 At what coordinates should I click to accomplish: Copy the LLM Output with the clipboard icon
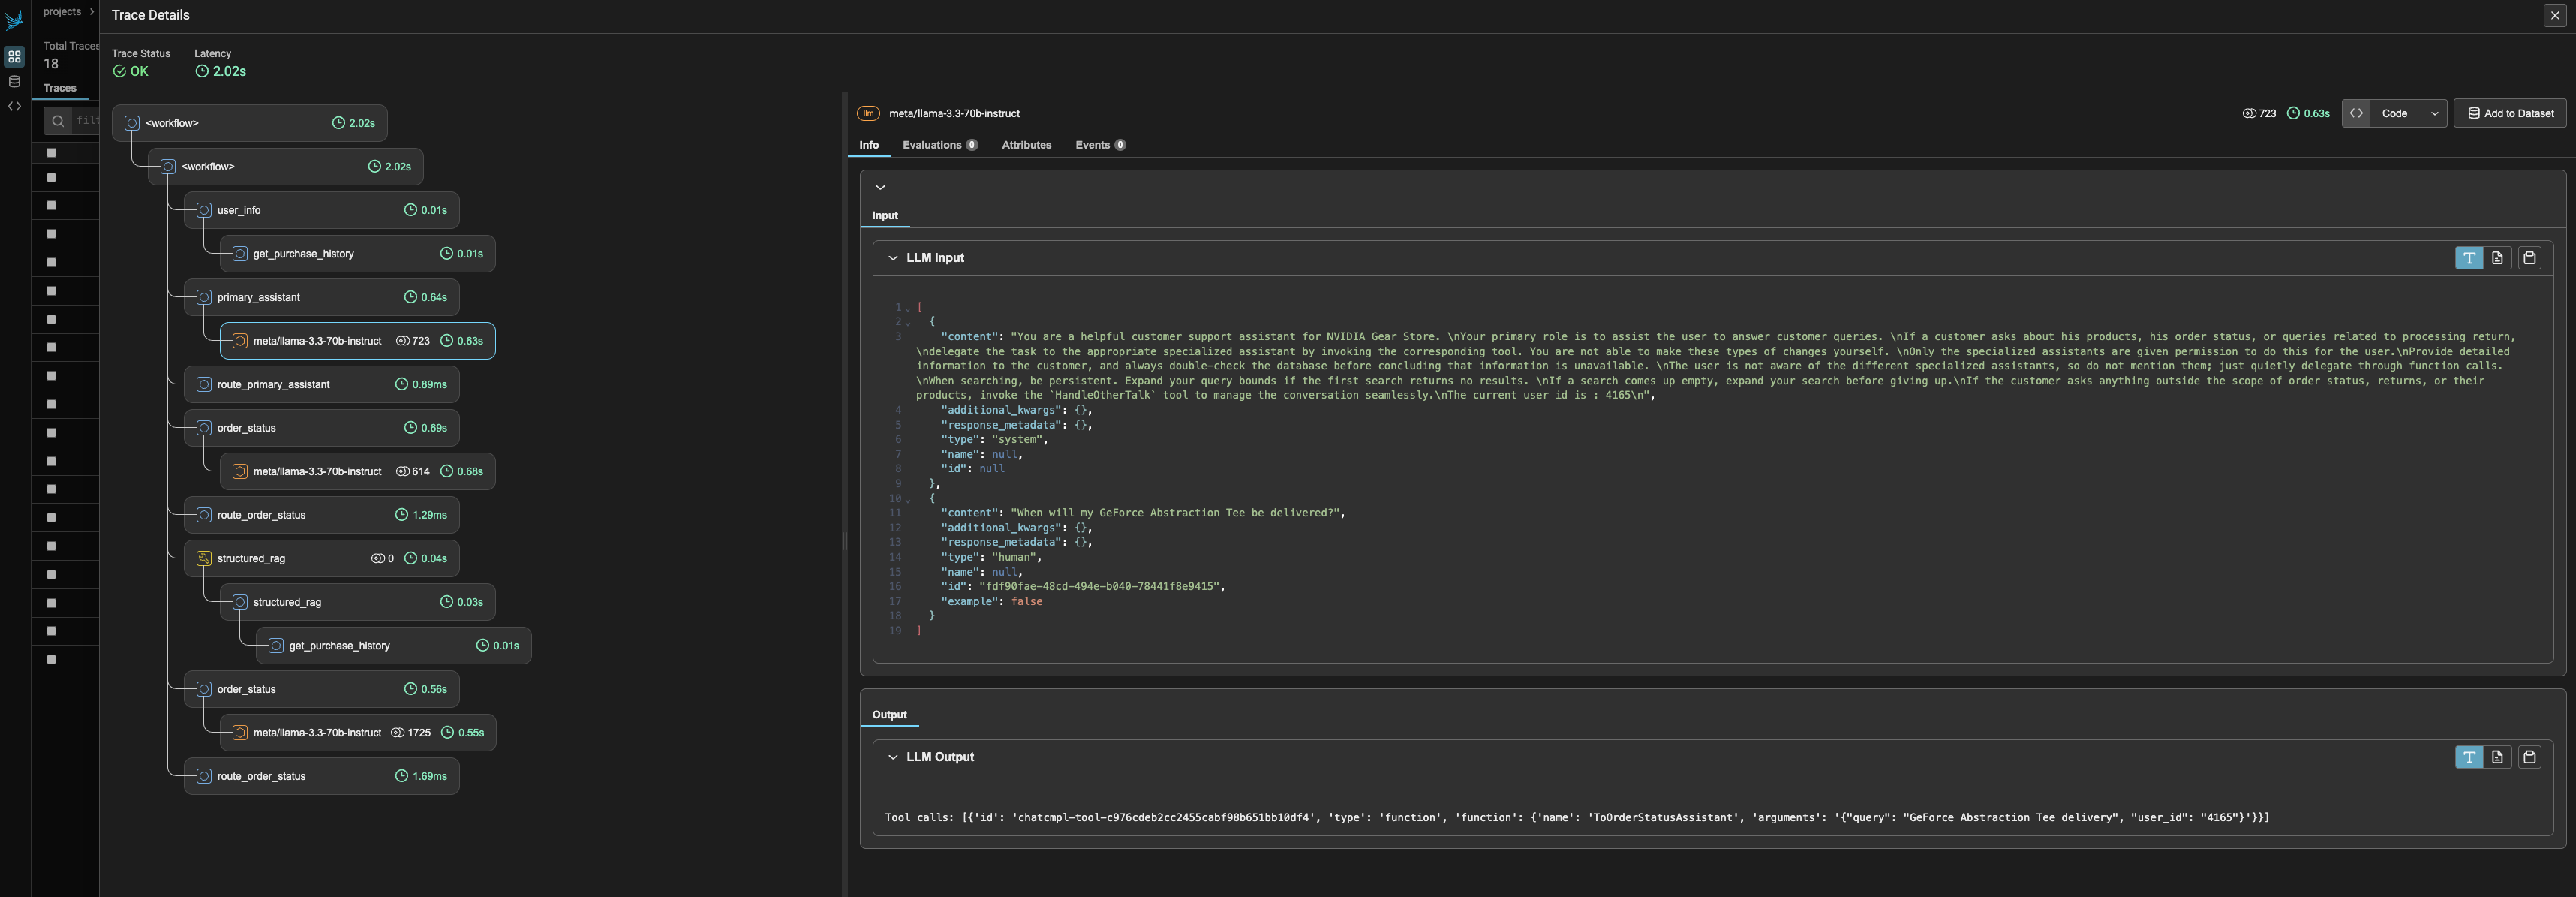tap(2529, 757)
